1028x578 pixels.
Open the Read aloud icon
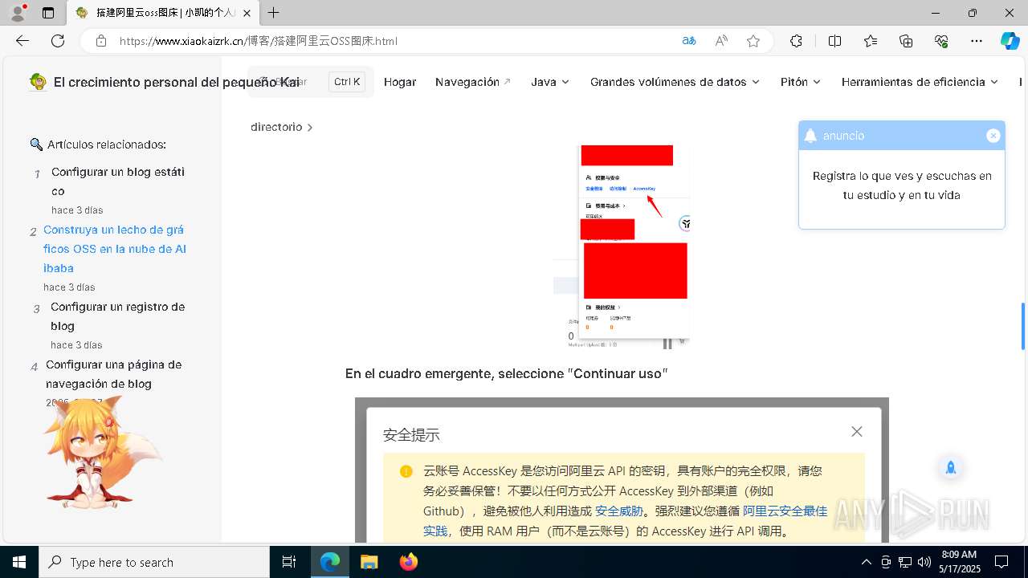[721, 41]
